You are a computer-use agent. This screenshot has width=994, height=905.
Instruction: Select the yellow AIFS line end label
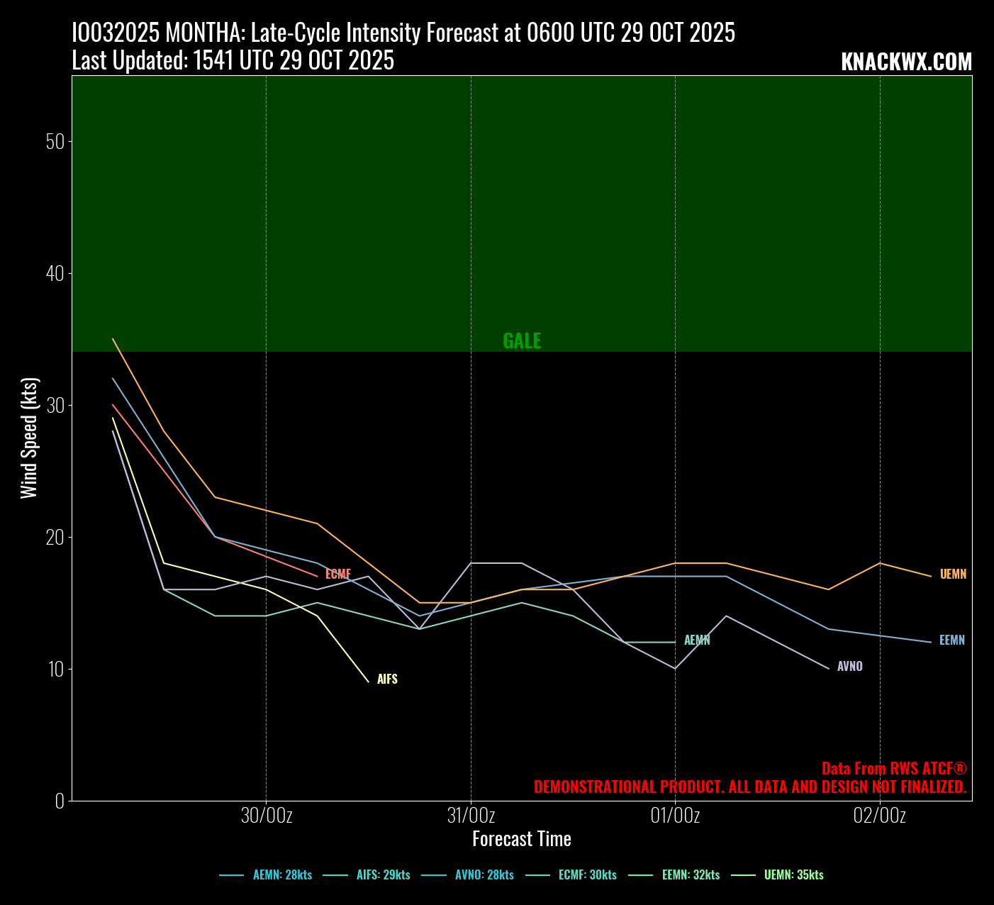point(387,679)
